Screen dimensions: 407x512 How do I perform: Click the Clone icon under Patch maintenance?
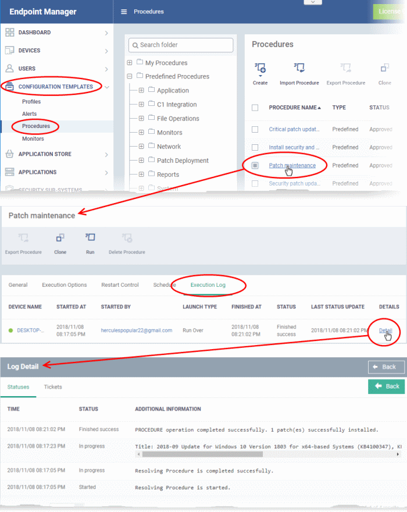(60, 237)
